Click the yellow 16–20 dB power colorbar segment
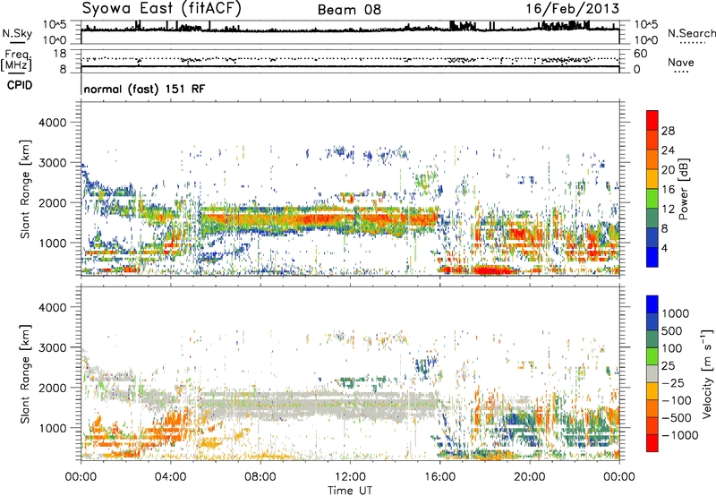This screenshot has height=496, width=716. click(x=652, y=179)
